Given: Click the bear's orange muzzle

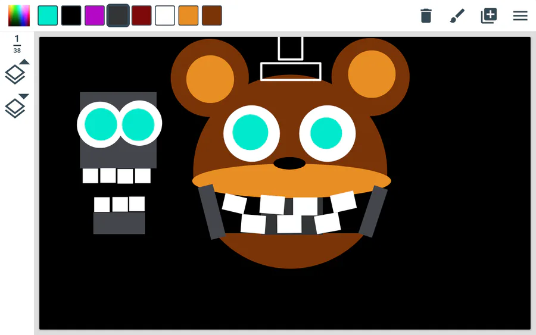Looking at the screenshot, I should pos(291,181).
